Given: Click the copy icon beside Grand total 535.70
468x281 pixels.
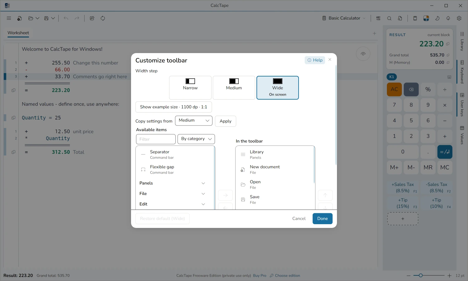Looking at the screenshot, I should point(448,55).
